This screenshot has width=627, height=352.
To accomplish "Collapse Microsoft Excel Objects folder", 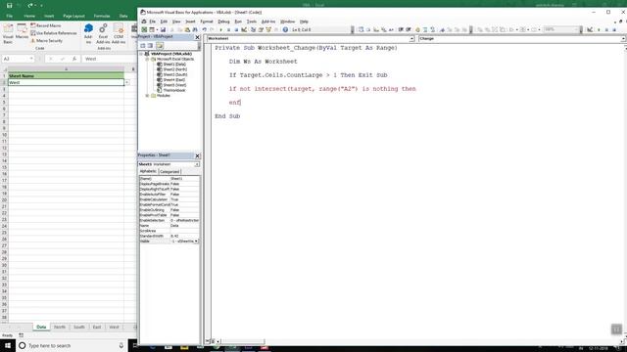I will (147, 59).
